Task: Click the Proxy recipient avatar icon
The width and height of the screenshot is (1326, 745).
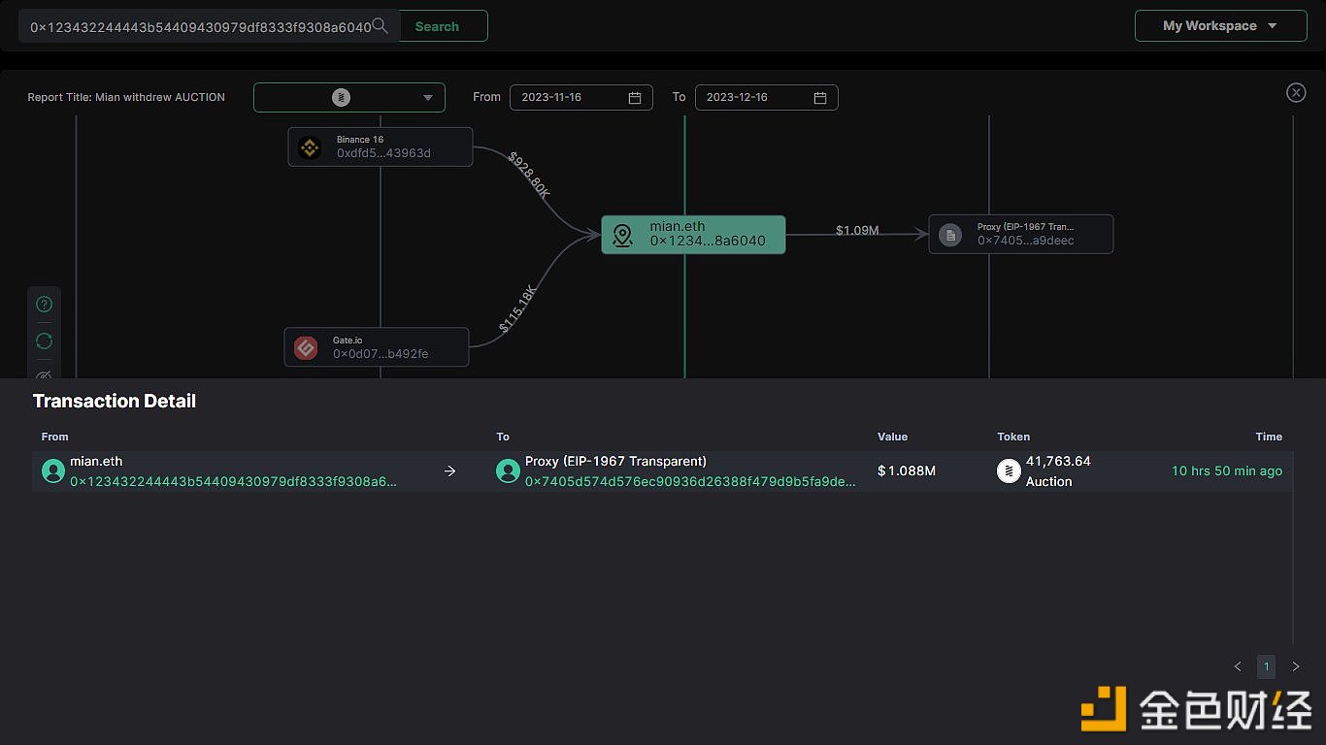Action: click(508, 471)
